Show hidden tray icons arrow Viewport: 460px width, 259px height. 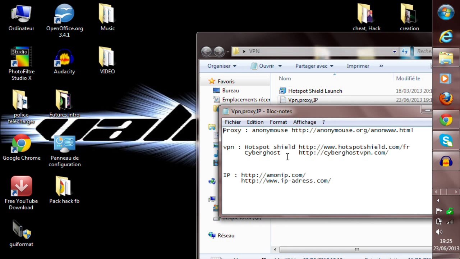[x=438, y=200]
